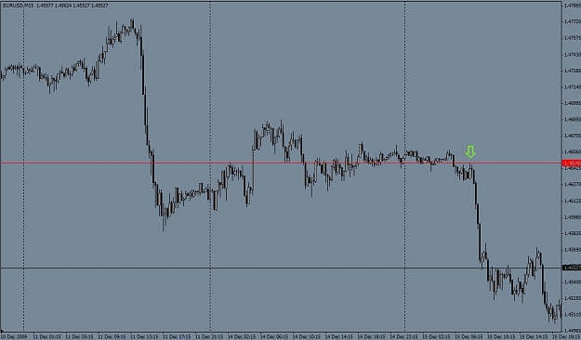Click the 1.45400 price scale label
The image size is (581, 340).
[573, 281]
